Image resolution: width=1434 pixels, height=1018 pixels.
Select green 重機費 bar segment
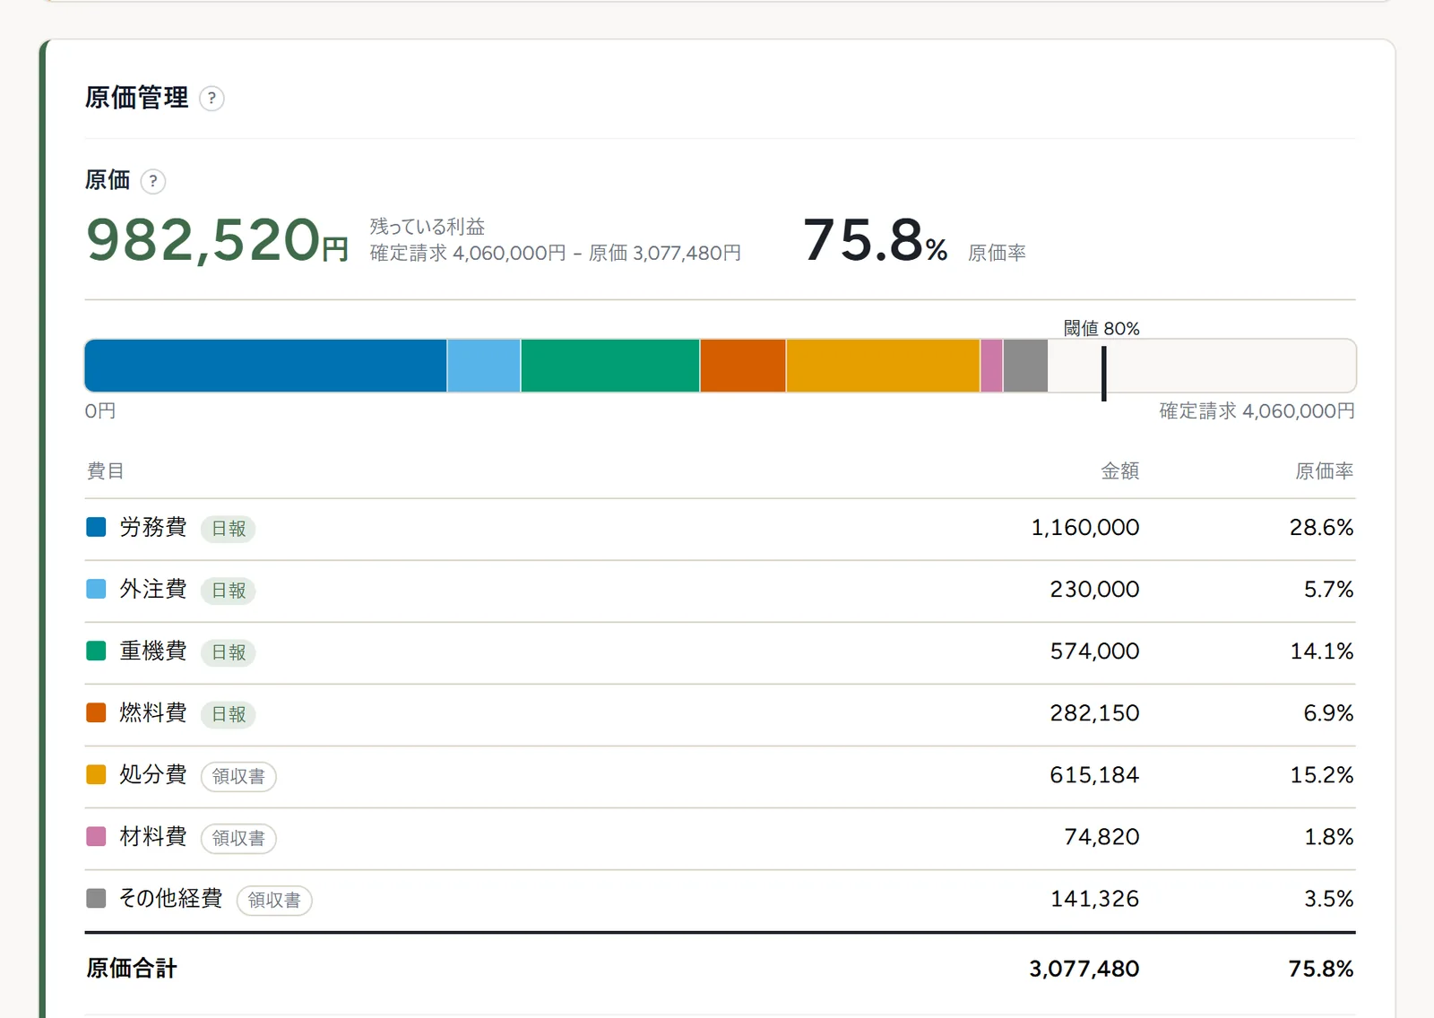point(610,366)
